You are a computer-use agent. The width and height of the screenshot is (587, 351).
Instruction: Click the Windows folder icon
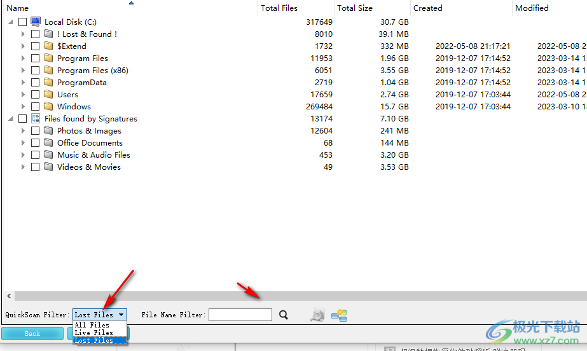coord(48,106)
